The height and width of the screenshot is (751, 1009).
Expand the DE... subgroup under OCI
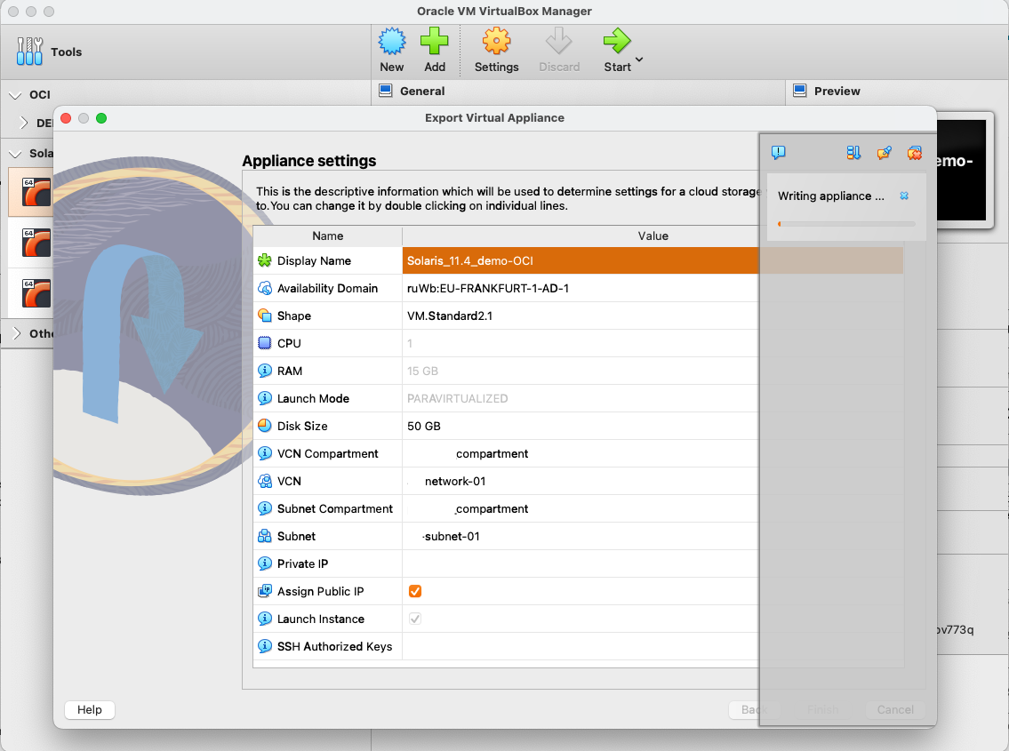tap(24, 123)
